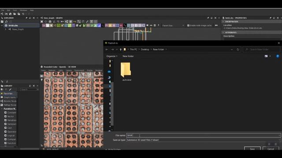Open the Camera menu in 3D View
This screenshot has width=282, height=158.
click(69, 70)
